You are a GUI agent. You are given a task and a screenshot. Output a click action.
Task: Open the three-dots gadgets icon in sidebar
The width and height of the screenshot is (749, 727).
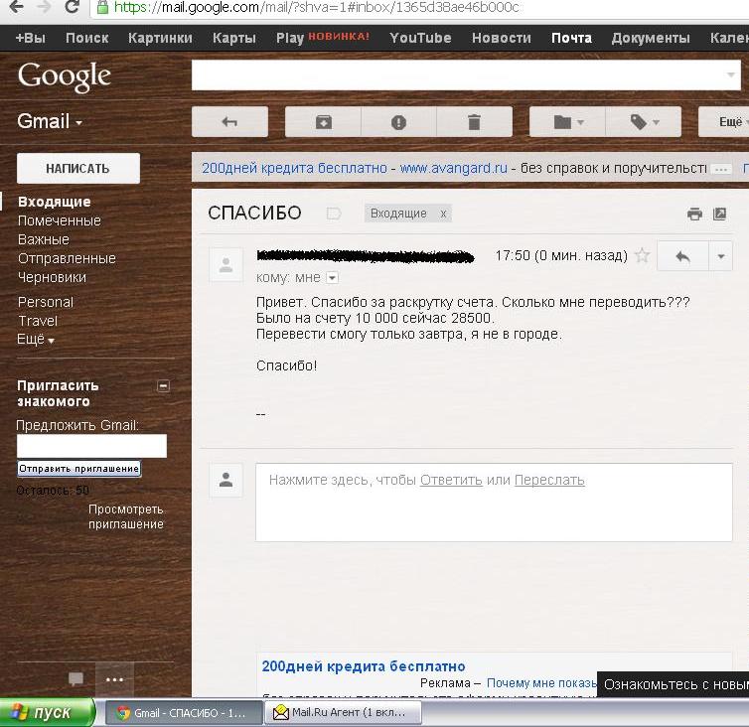pos(114,679)
